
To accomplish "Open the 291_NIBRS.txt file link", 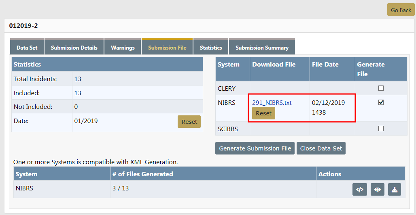I will (x=272, y=103).
